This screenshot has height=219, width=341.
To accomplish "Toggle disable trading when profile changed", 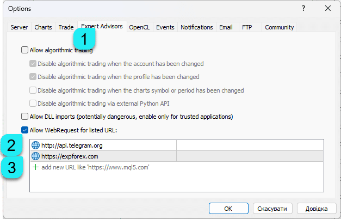I will click(x=33, y=77).
